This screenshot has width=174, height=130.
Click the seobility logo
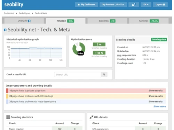[14, 5]
